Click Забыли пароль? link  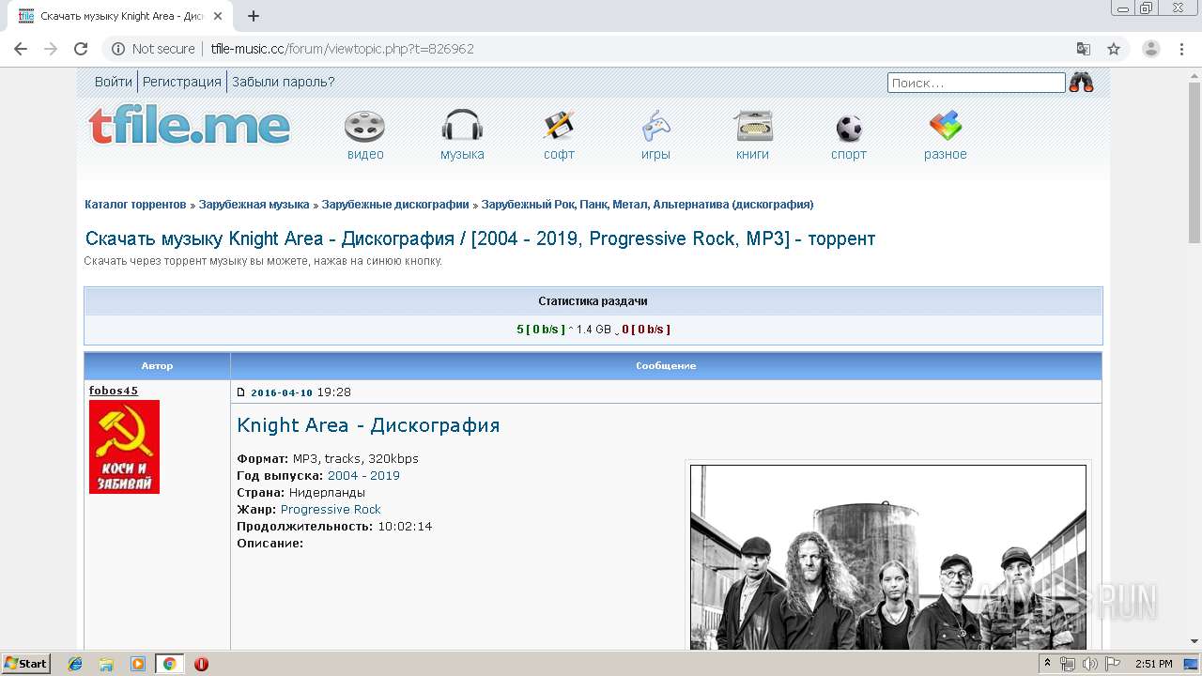[x=284, y=82]
